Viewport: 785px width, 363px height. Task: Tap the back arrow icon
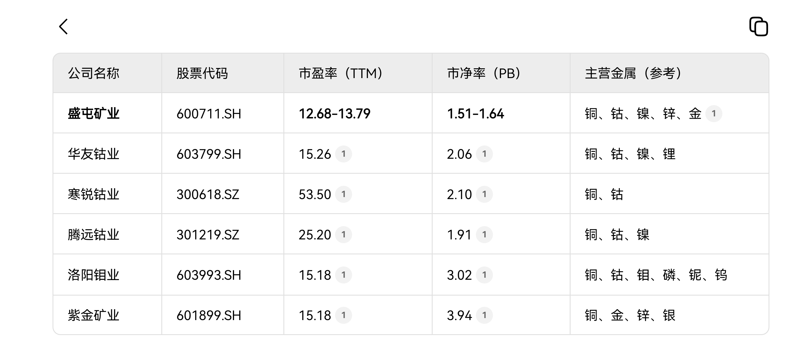click(63, 27)
